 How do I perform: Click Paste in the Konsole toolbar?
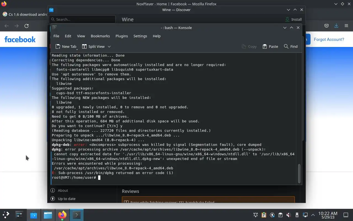[x=270, y=46]
